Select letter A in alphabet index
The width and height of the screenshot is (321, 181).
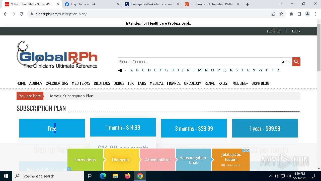point(131,70)
